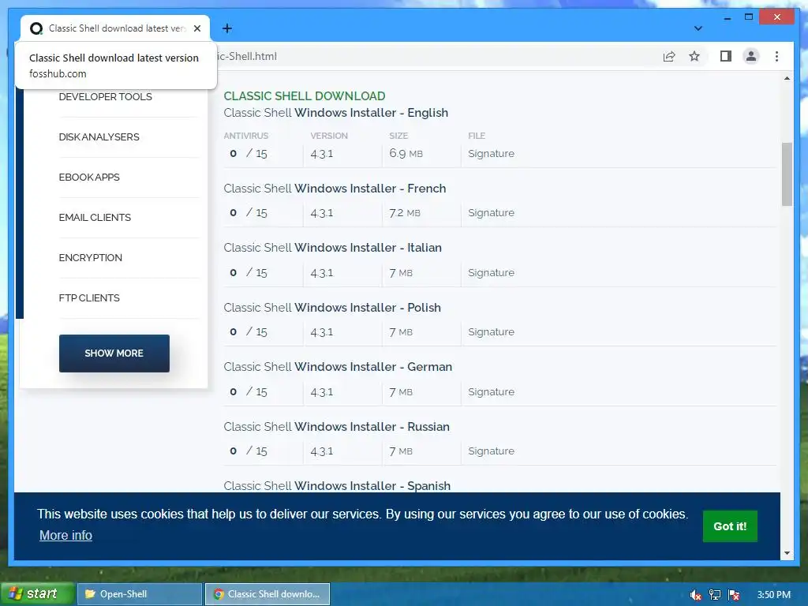Open Signature link for Polish installer
Screen dimensions: 808x606
(x=491, y=332)
